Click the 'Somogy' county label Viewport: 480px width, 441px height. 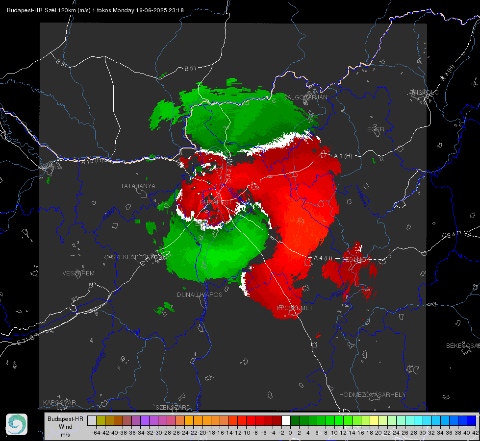[98, 362]
